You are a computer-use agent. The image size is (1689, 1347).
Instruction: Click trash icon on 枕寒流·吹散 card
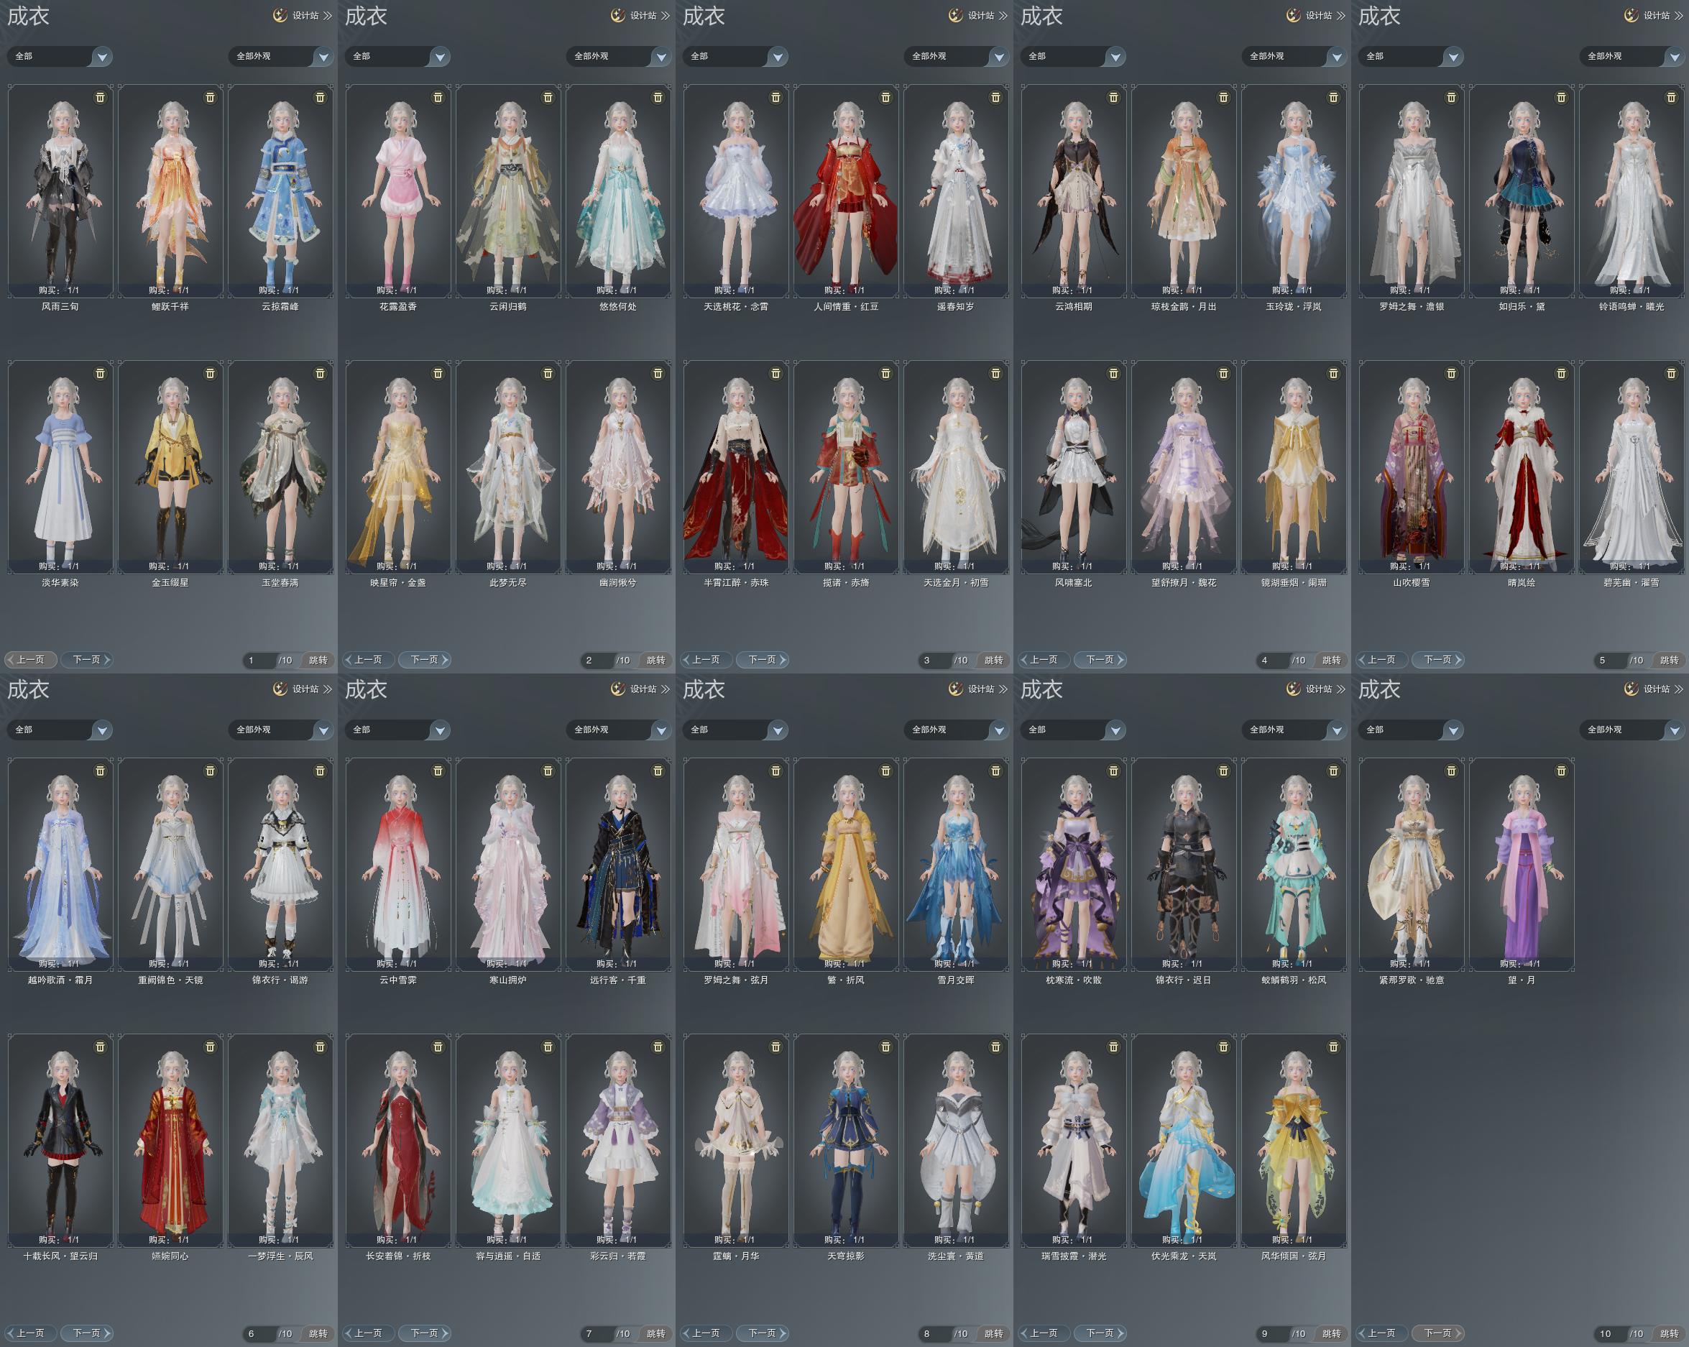[1114, 771]
